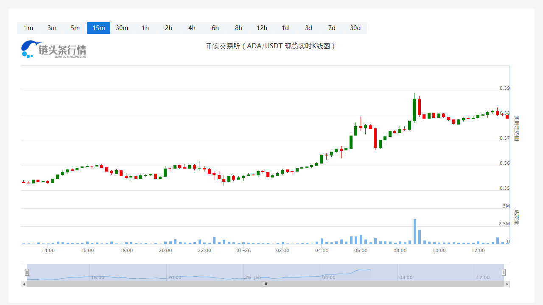Open the 7d interval view
The height and width of the screenshot is (305, 543).
(332, 28)
